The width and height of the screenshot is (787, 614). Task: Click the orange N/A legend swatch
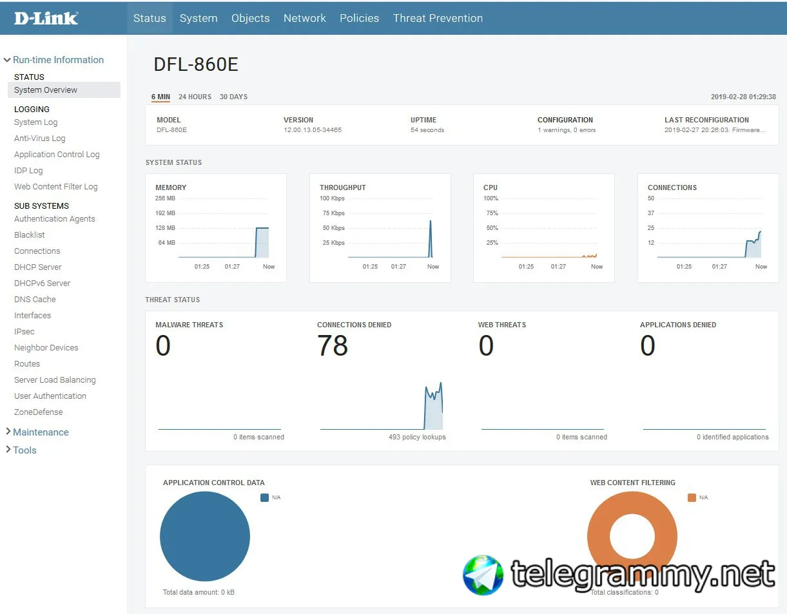coord(692,497)
